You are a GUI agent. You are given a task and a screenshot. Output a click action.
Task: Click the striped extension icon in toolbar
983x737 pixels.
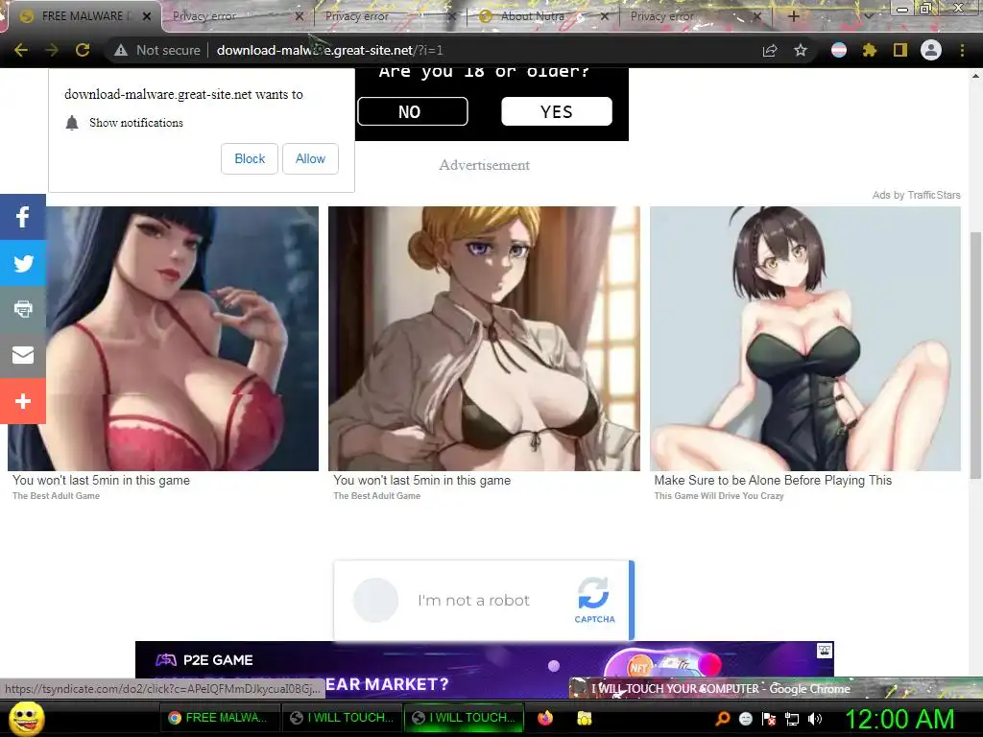[839, 50]
